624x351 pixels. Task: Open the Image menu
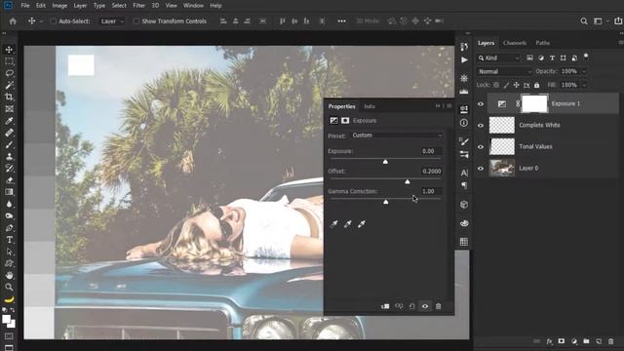(x=59, y=6)
